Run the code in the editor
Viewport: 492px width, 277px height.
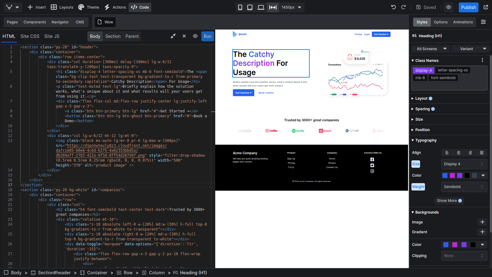pyautogui.click(x=208, y=36)
